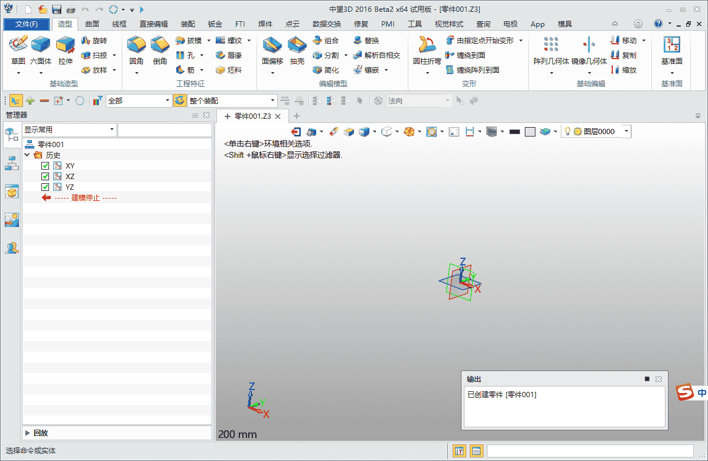
Task: Select the 圆角 (Fillet) tool
Action: pyautogui.click(x=137, y=46)
